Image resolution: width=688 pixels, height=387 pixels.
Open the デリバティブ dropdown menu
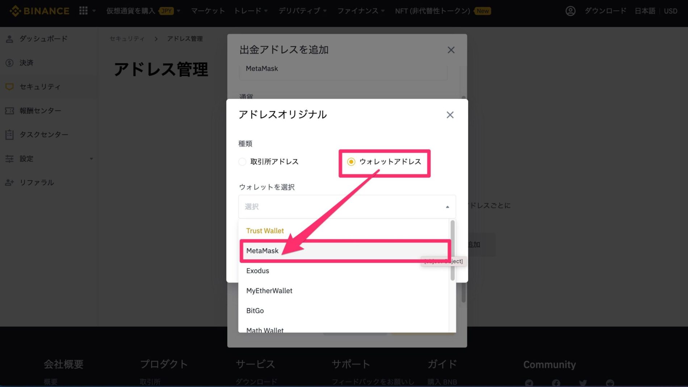[x=302, y=11]
